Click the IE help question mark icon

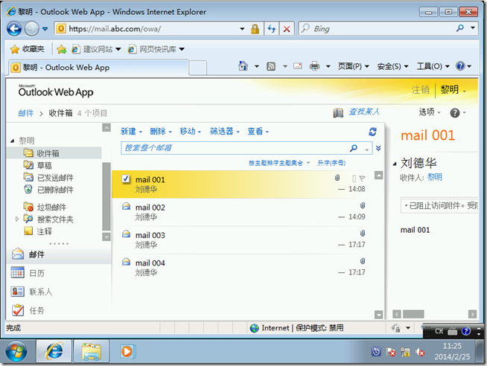click(460, 65)
